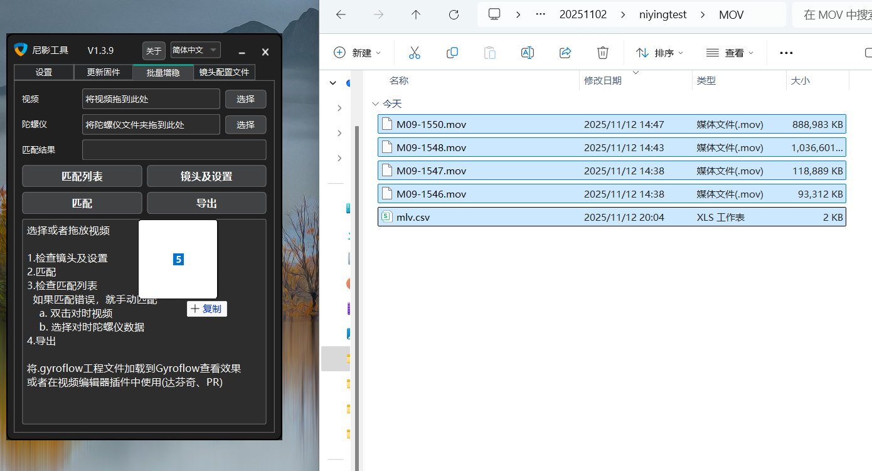Click the PC monitor icon in address bar

pyautogui.click(x=495, y=14)
